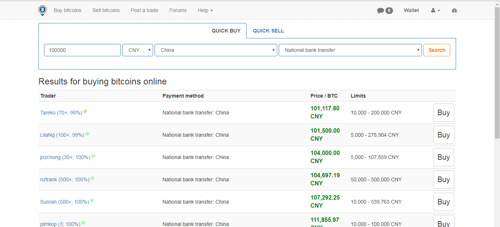Screen dimensions: 500x227
Task: Open trader Tareko's profile
Action: click(x=61, y=113)
